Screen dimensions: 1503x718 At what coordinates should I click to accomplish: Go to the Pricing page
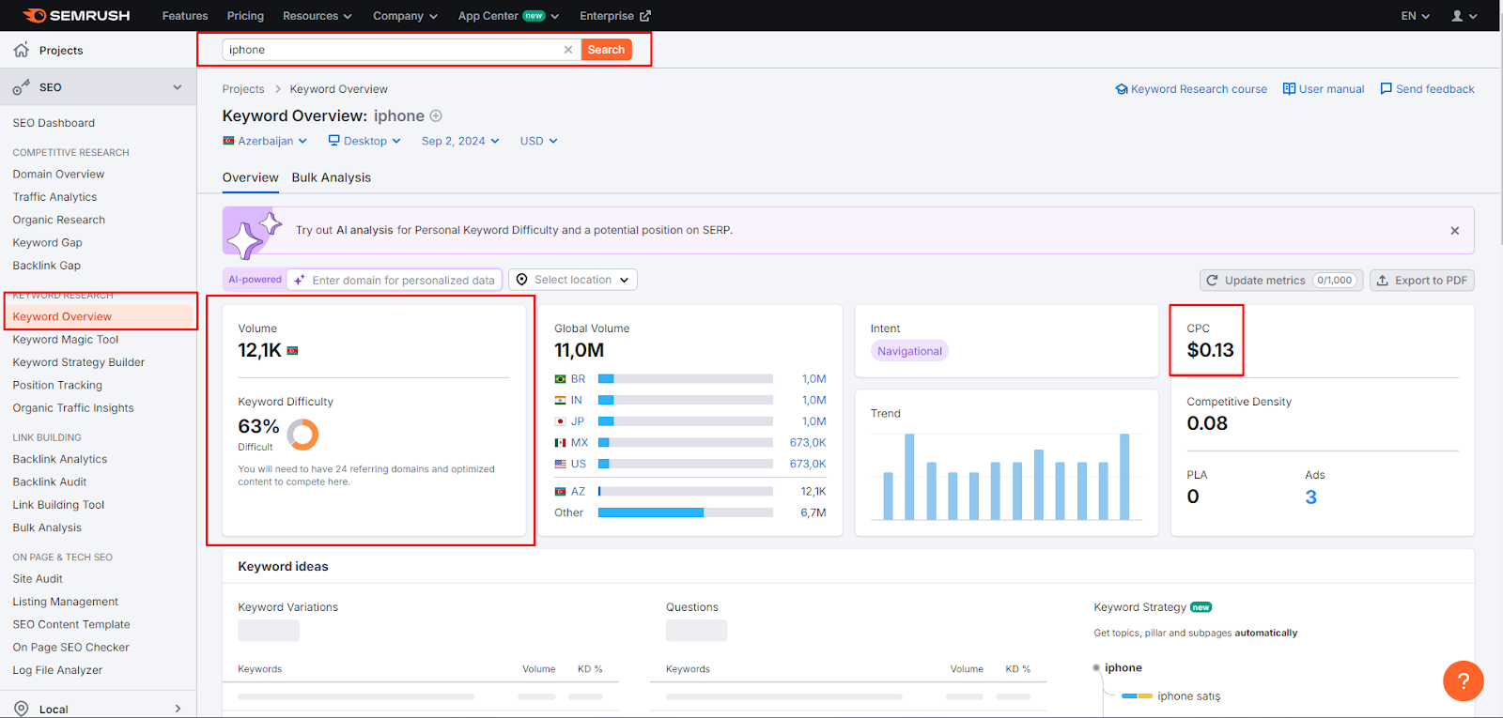point(245,16)
